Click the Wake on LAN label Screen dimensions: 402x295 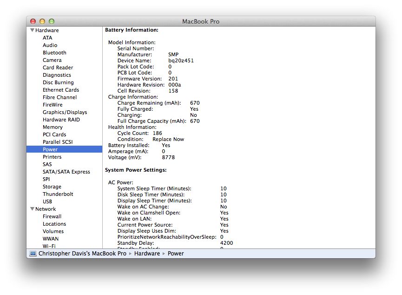[134, 219]
